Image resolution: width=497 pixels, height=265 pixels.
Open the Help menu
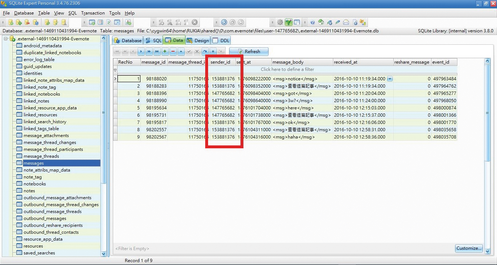click(130, 13)
